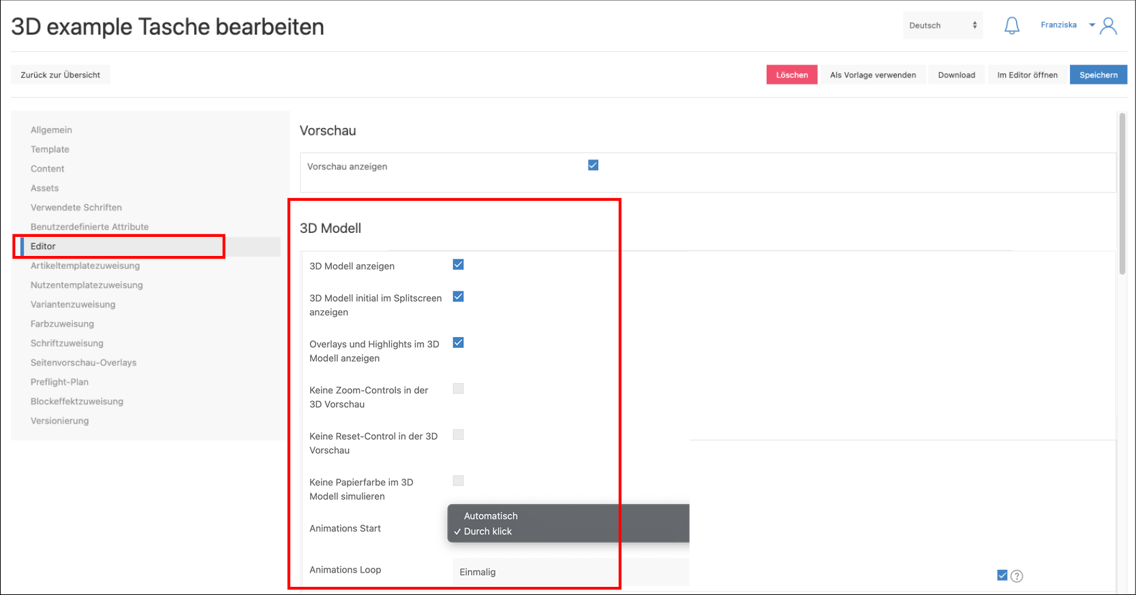Open the Allgemein section in the sidebar
Viewport: 1136px width, 595px height.
tap(51, 130)
